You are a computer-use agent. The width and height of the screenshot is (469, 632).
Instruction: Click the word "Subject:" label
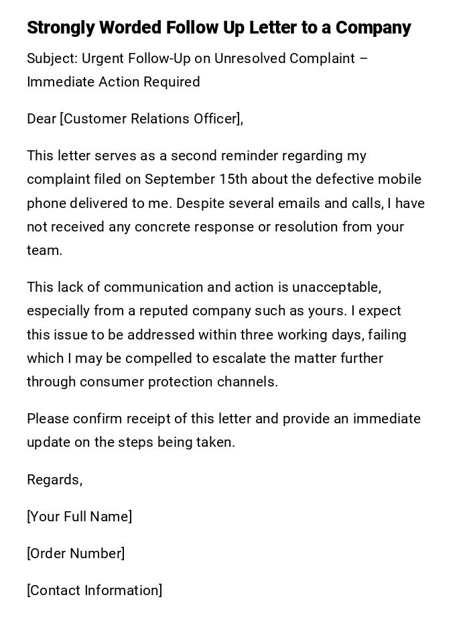coord(52,58)
